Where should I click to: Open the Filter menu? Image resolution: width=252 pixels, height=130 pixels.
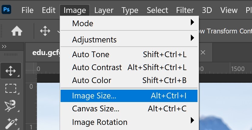[x=185, y=10]
